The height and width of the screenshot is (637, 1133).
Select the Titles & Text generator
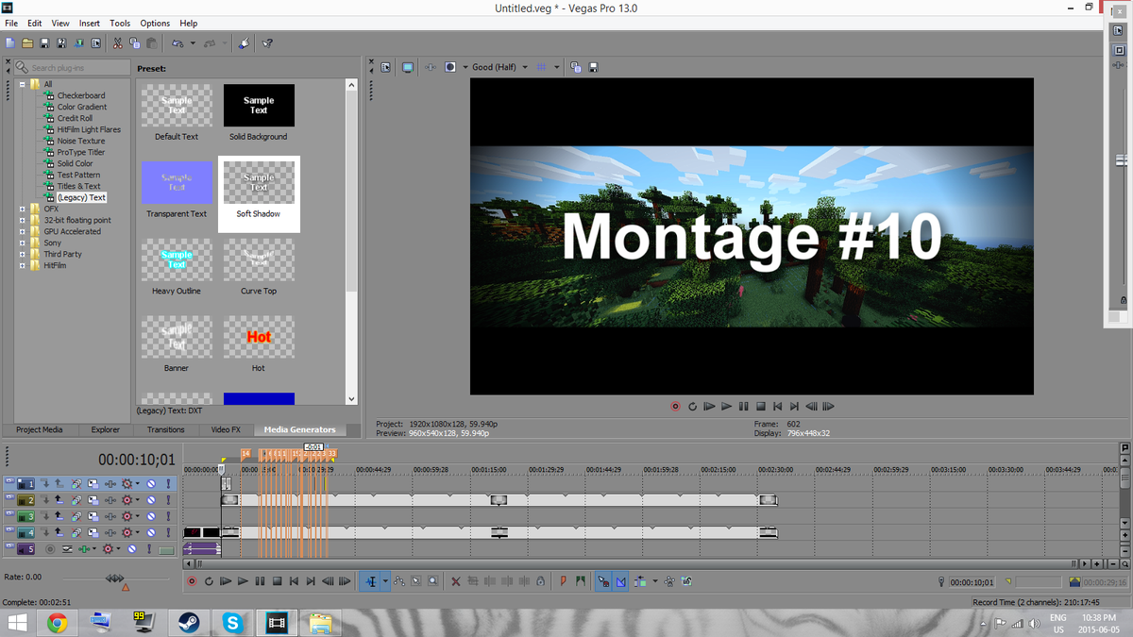78,186
